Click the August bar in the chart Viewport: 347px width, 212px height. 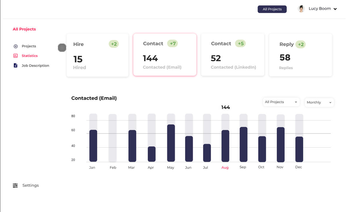pos(225,146)
